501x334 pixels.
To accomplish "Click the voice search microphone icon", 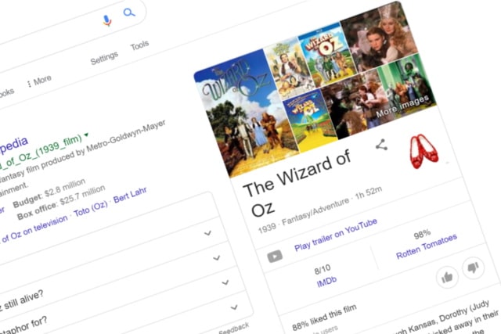I will coord(107,20).
